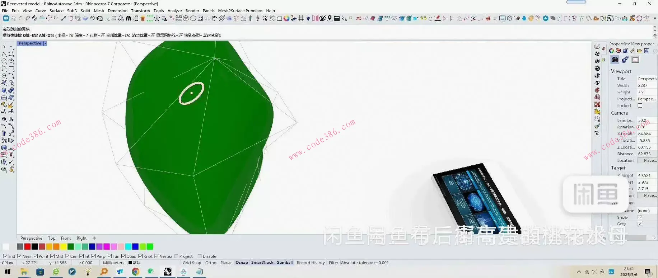Click the CPlane coordinate system selector
This screenshot has width=658, height=278.
click(x=8, y=263)
